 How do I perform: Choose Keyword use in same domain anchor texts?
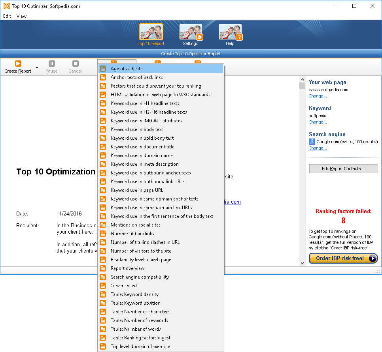coord(161,199)
